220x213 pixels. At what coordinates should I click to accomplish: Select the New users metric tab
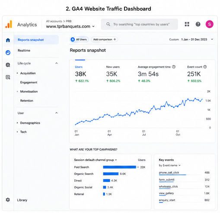pos(113,74)
